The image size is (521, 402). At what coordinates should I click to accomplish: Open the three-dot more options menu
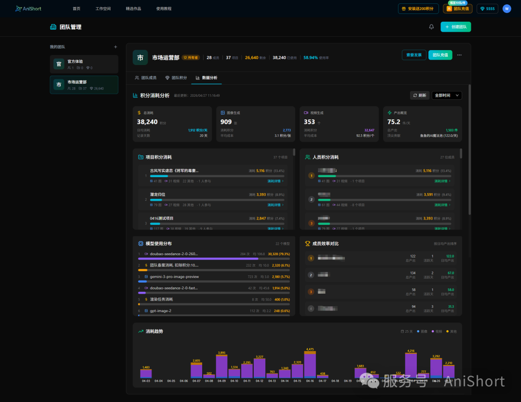[x=459, y=55]
